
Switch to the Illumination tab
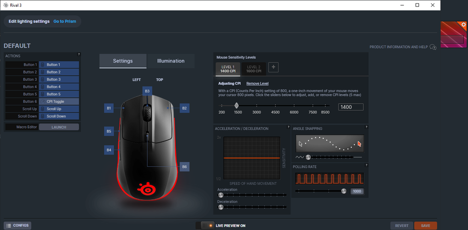coord(171,61)
